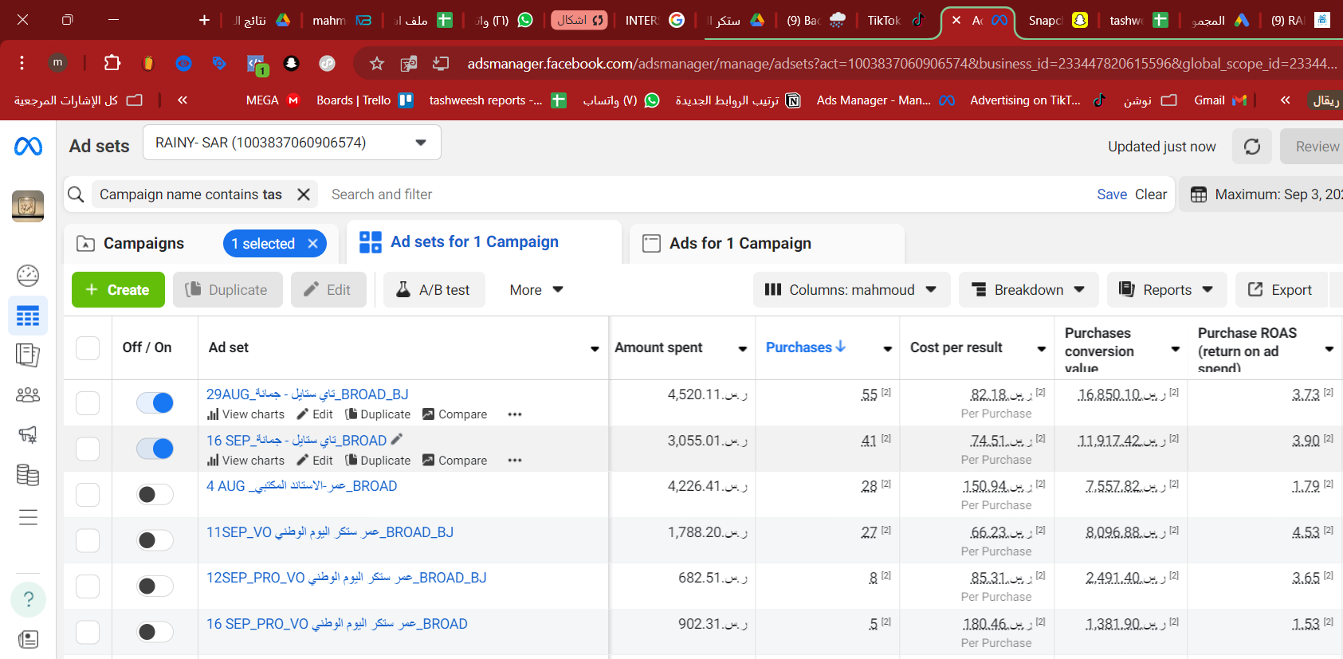
Task: Open the Reports dropdown
Action: pyautogui.click(x=1167, y=290)
